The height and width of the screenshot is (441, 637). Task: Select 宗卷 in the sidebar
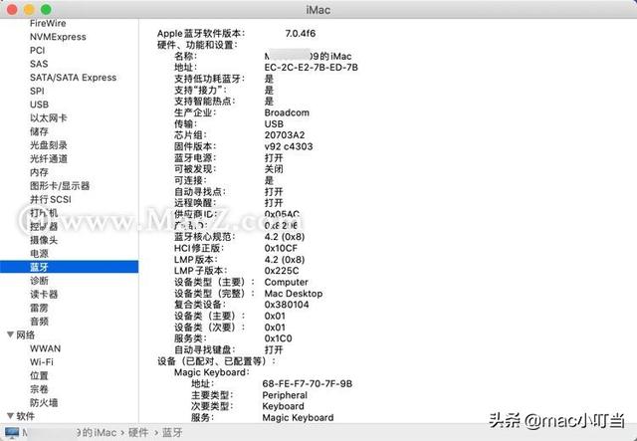tap(39, 389)
